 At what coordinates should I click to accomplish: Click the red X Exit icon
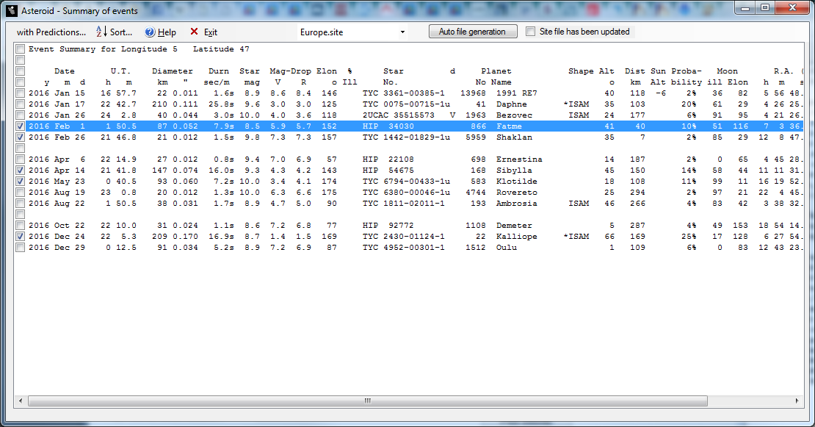coord(194,32)
